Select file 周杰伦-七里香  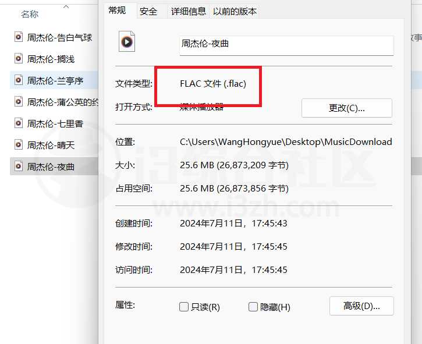(55, 123)
